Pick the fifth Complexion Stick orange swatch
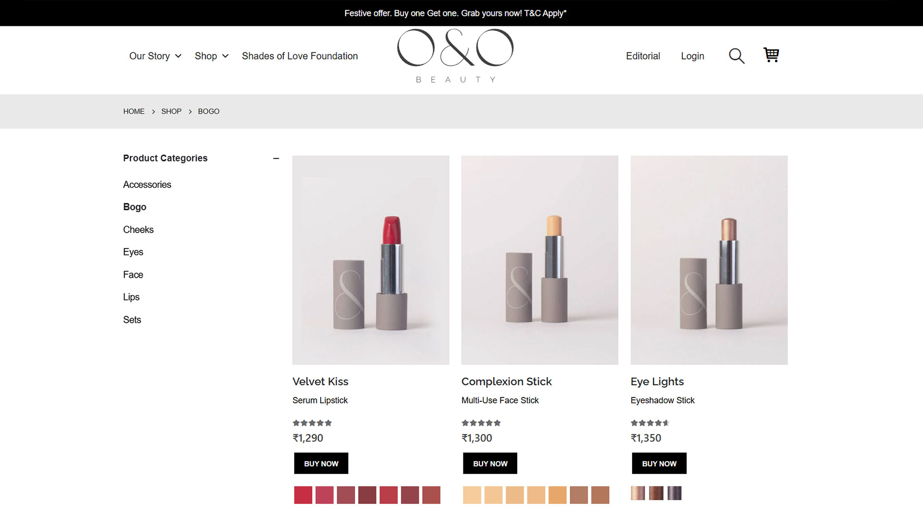This screenshot has height=519, width=923. 558,495
